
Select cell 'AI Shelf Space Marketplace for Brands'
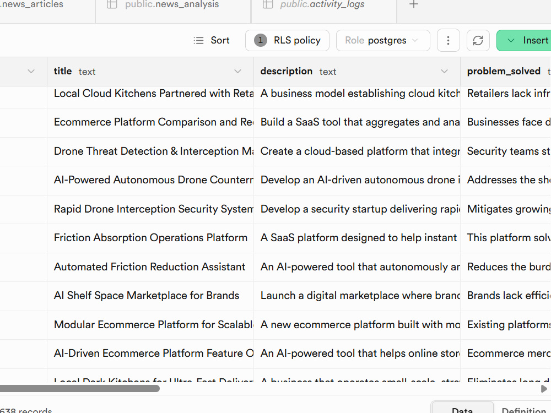(x=150, y=296)
